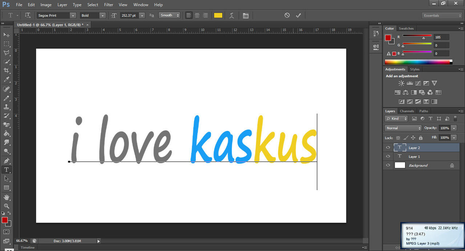Screen dimensions: 465x251
Task: Add a Gradient Map adjustment
Action: (x=434, y=102)
